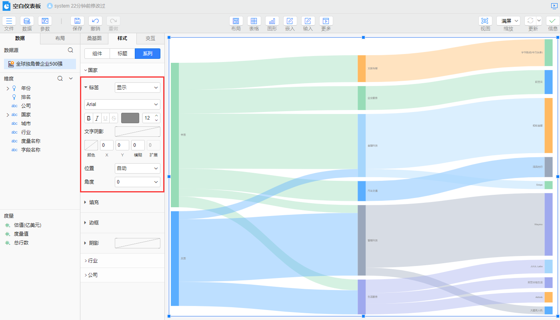Viewport: 560px width, 320px height.
Task: Toggle underline text formatting
Action: click(106, 118)
